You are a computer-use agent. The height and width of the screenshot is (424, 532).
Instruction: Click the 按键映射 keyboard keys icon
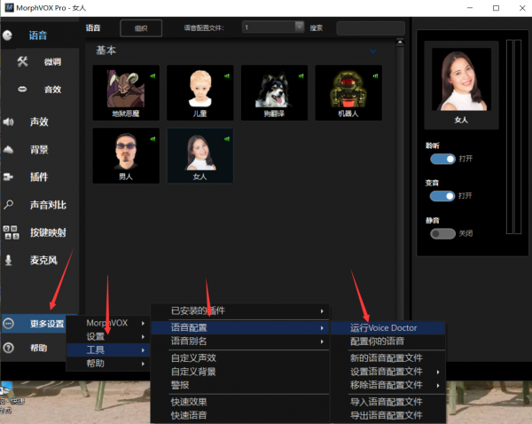11,232
